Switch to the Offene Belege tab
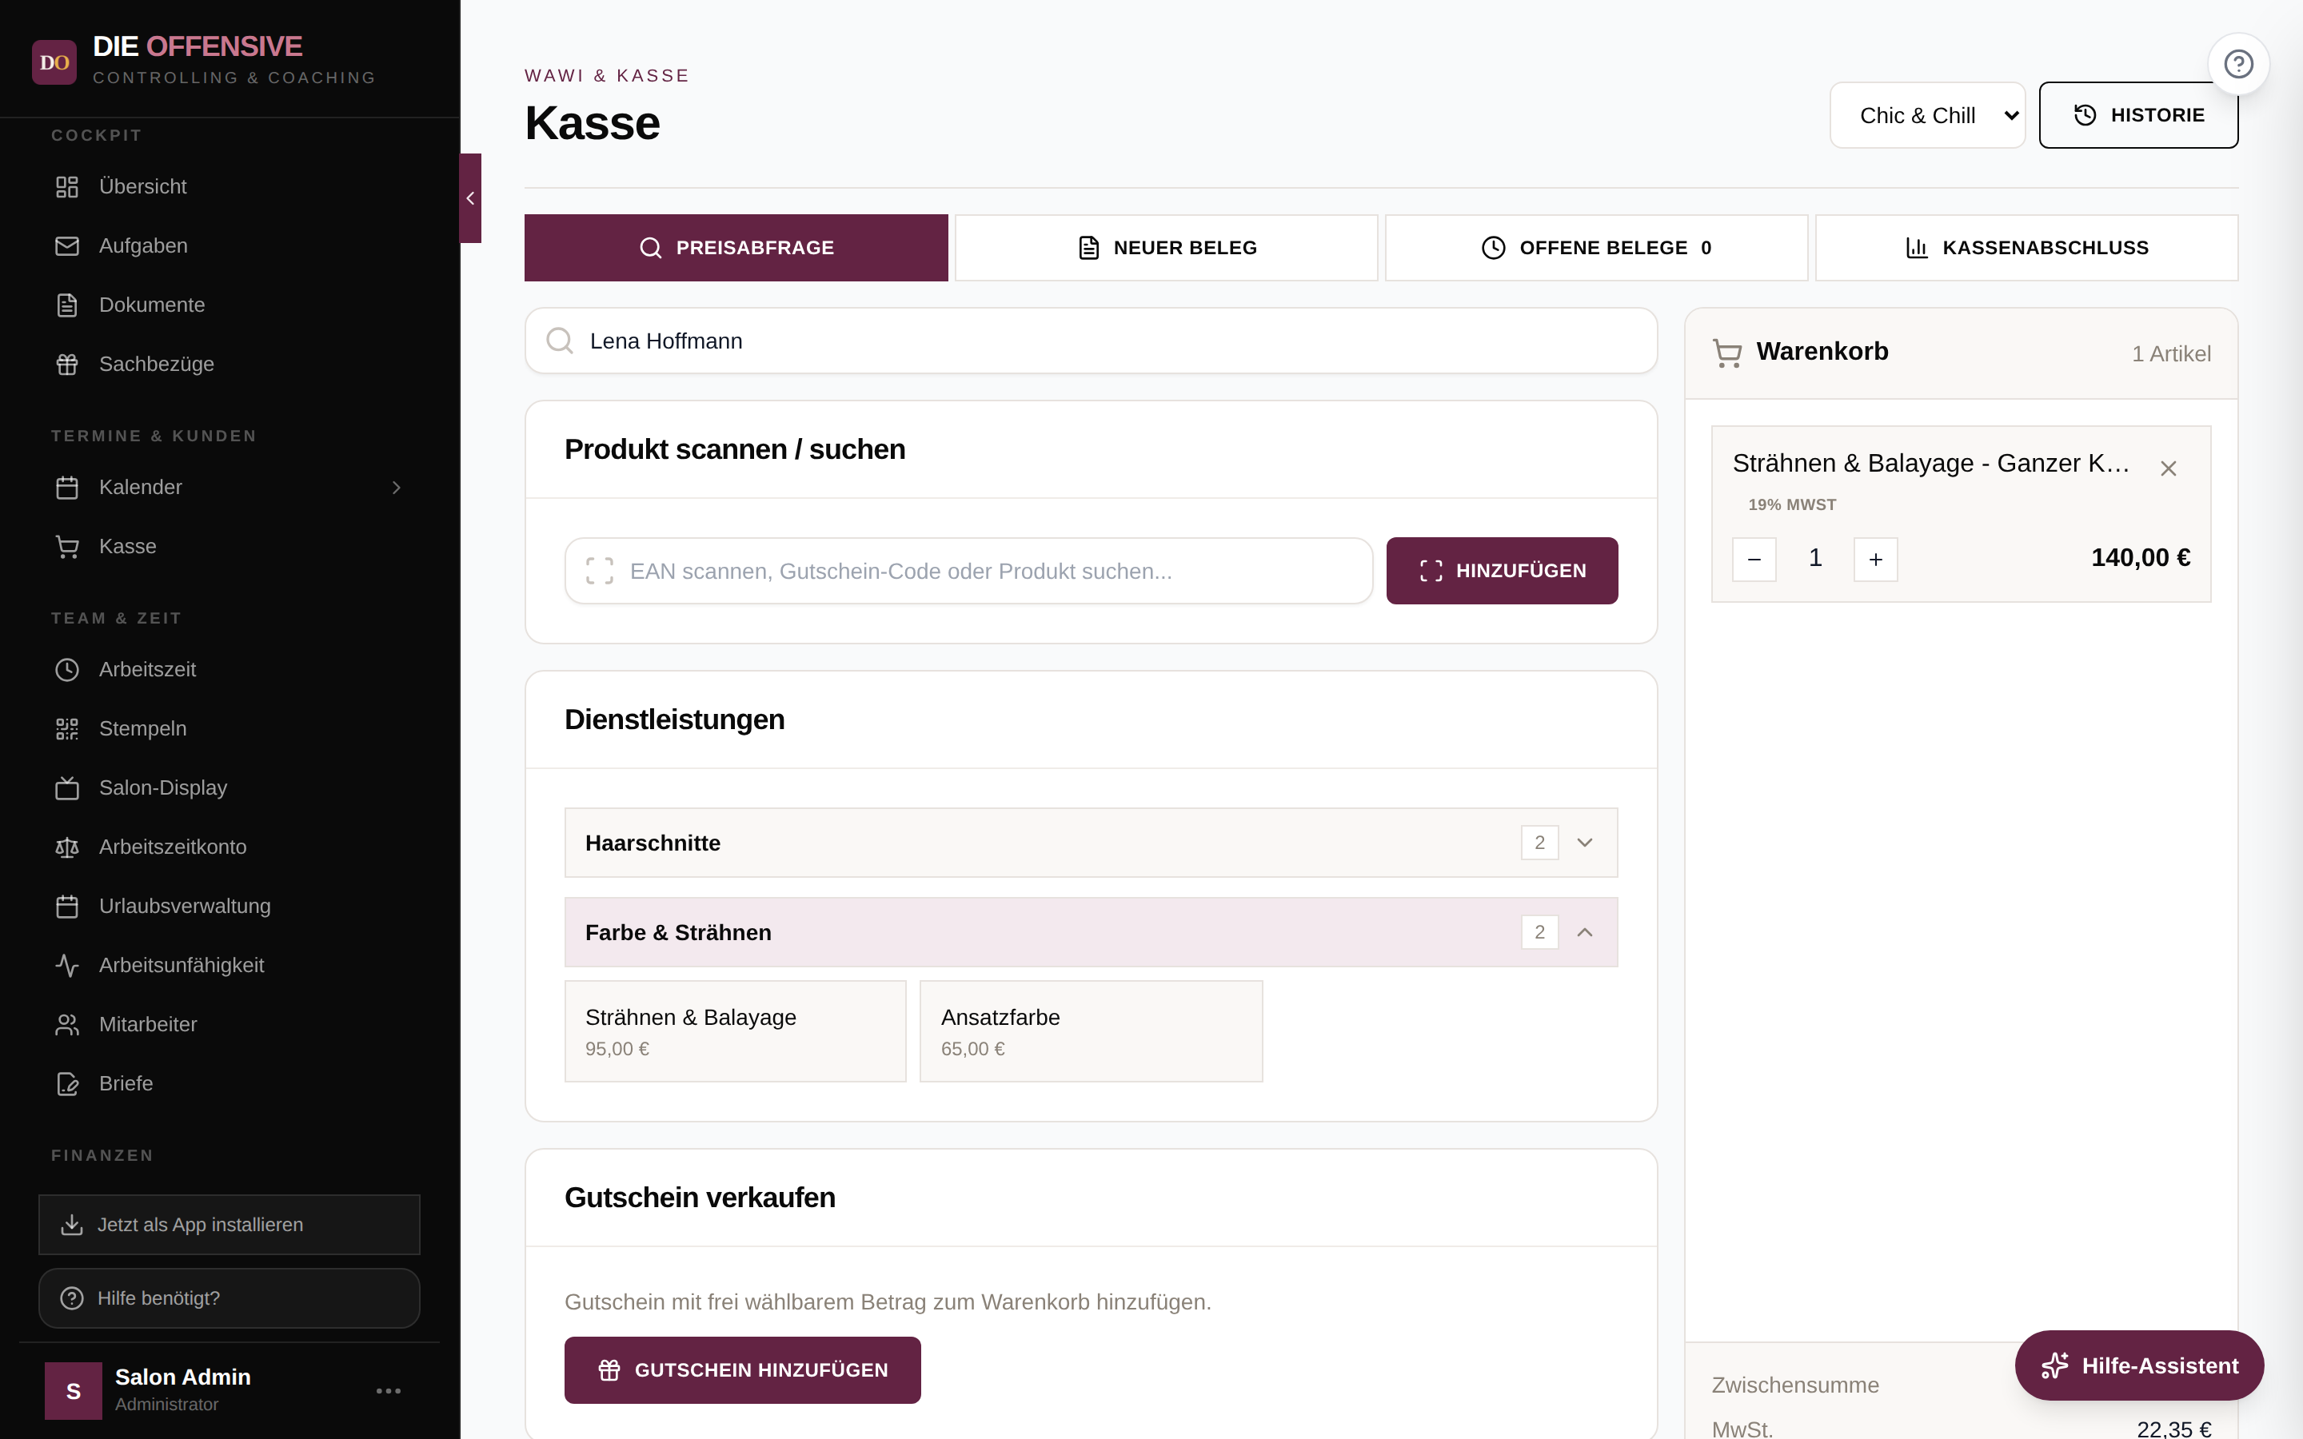The height and width of the screenshot is (1439, 2303). pyautogui.click(x=1596, y=248)
